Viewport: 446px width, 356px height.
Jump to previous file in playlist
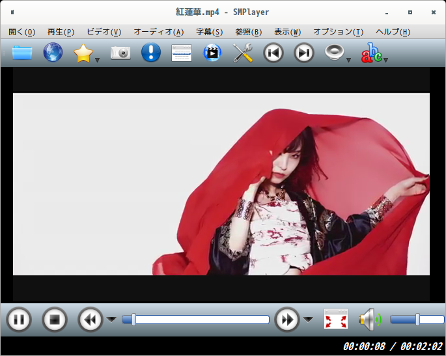(x=273, y=53)
